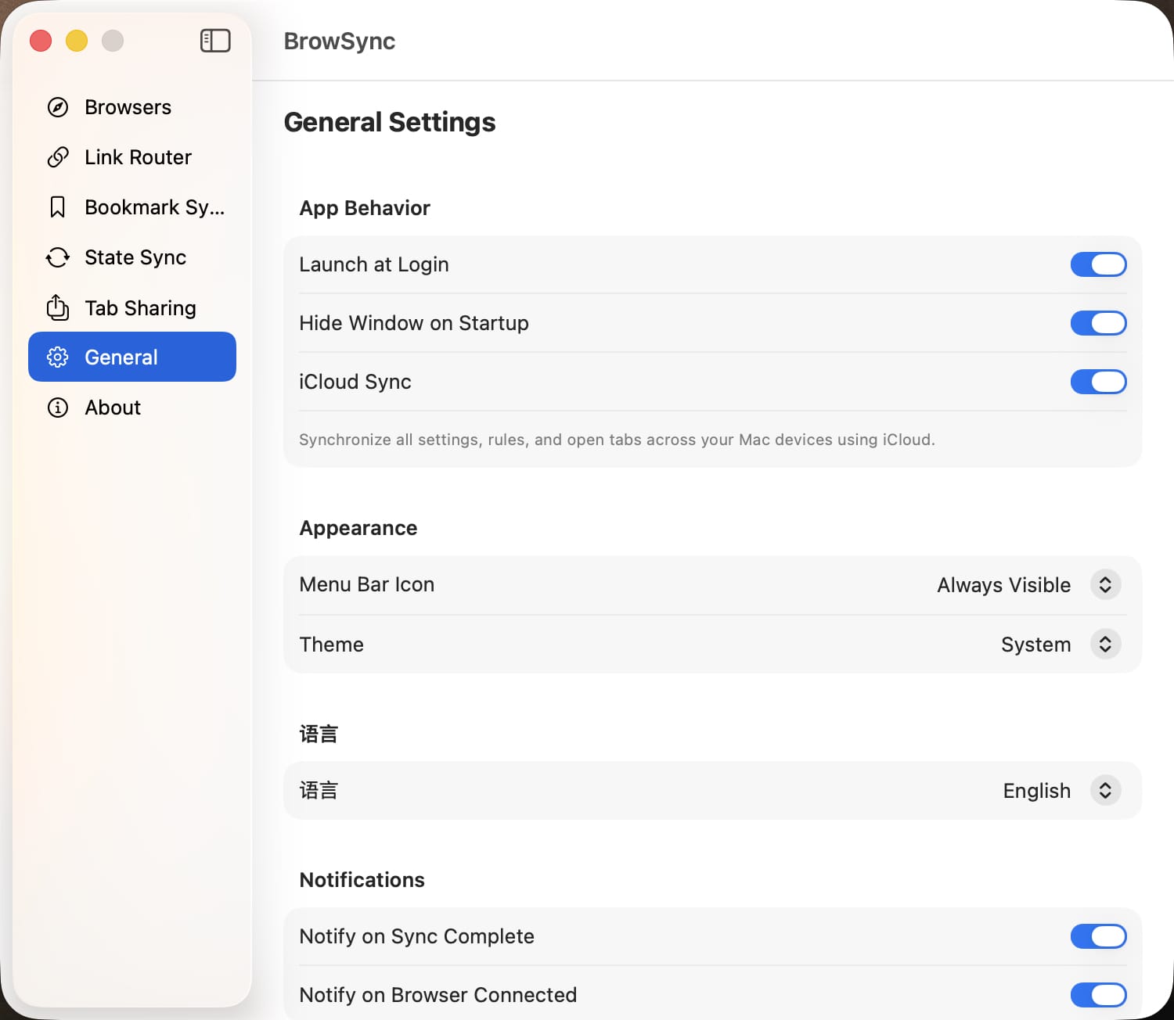Close the BrowSync window with red button

[41, 41]
